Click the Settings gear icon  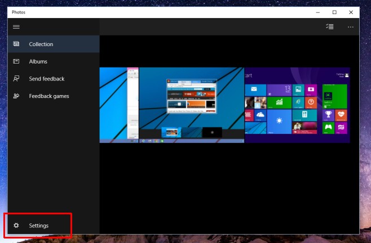pos(16,226)
